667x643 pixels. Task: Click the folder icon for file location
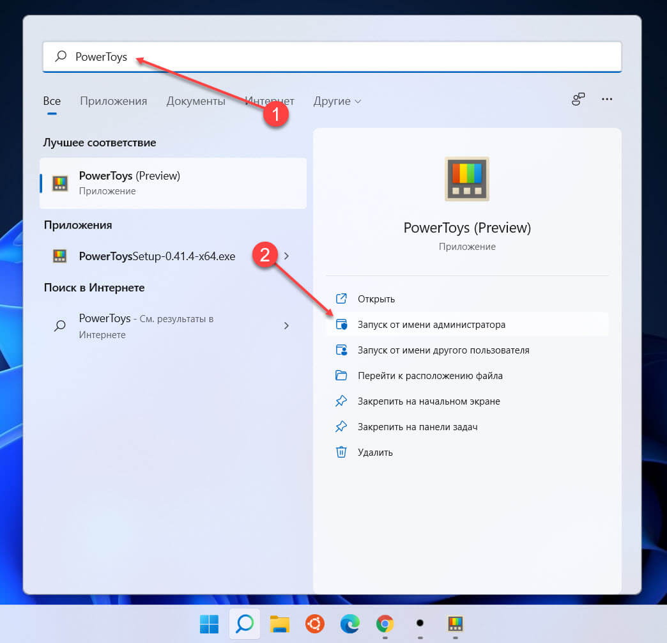coord(341,375)
